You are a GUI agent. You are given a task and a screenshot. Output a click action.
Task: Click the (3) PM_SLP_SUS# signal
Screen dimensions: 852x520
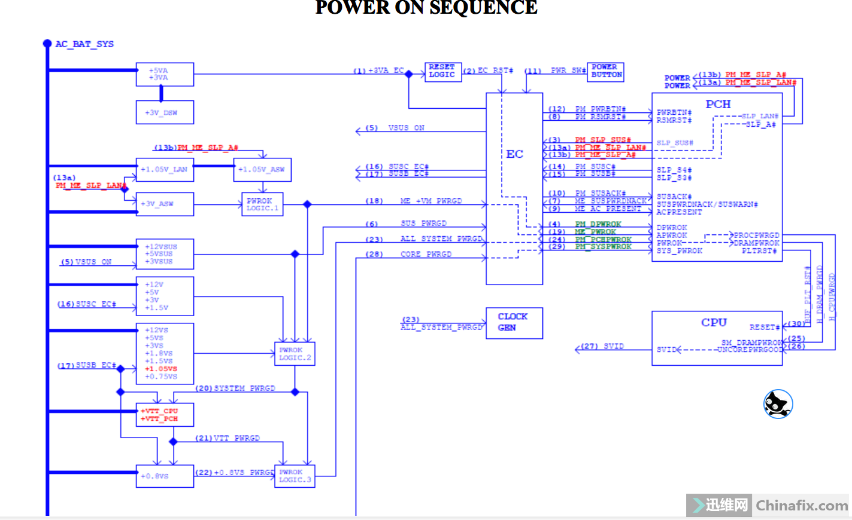coord(590,140)
